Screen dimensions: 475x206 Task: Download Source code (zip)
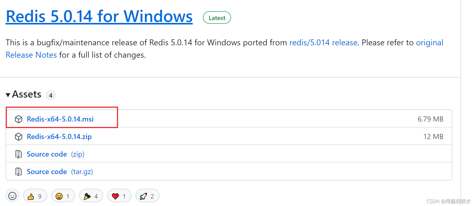[x=56, y=154]
